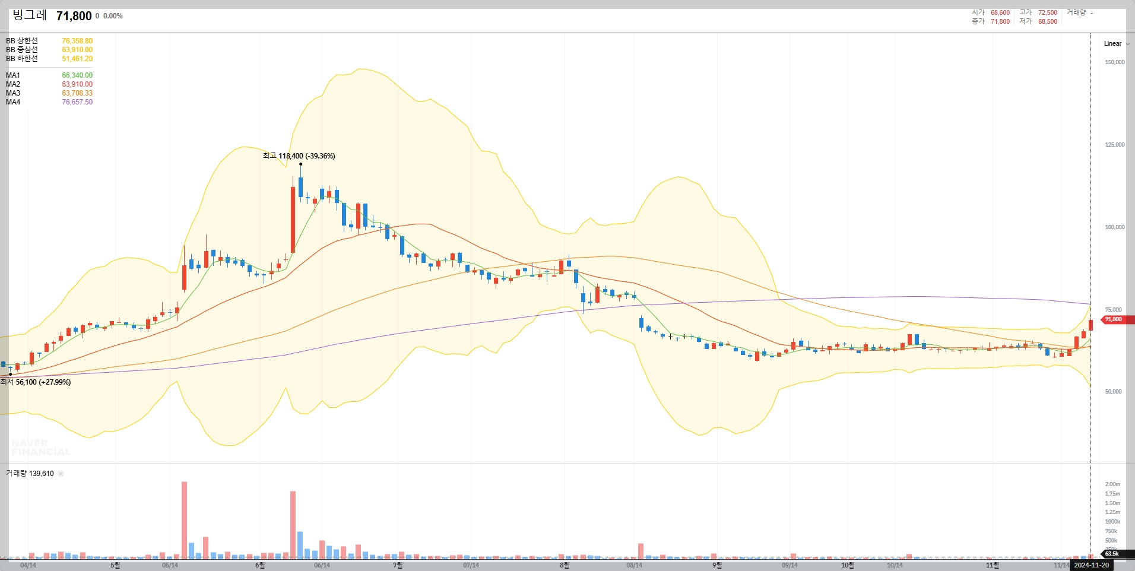Click the 2024-11-20 crosshair date label
1135x571 pixels.
click(x=1091, y=565)
